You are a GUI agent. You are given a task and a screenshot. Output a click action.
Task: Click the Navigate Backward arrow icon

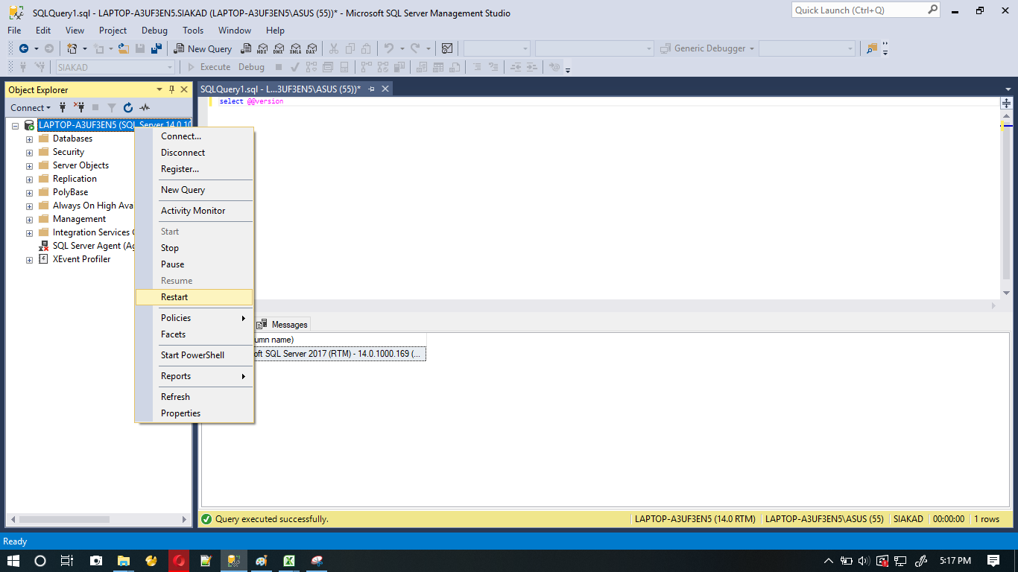(24, 48)
